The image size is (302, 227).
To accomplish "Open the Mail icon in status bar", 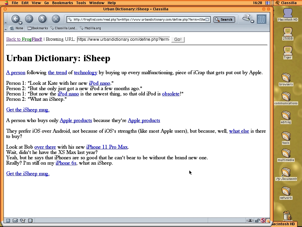I will click(x=15, y=220).
